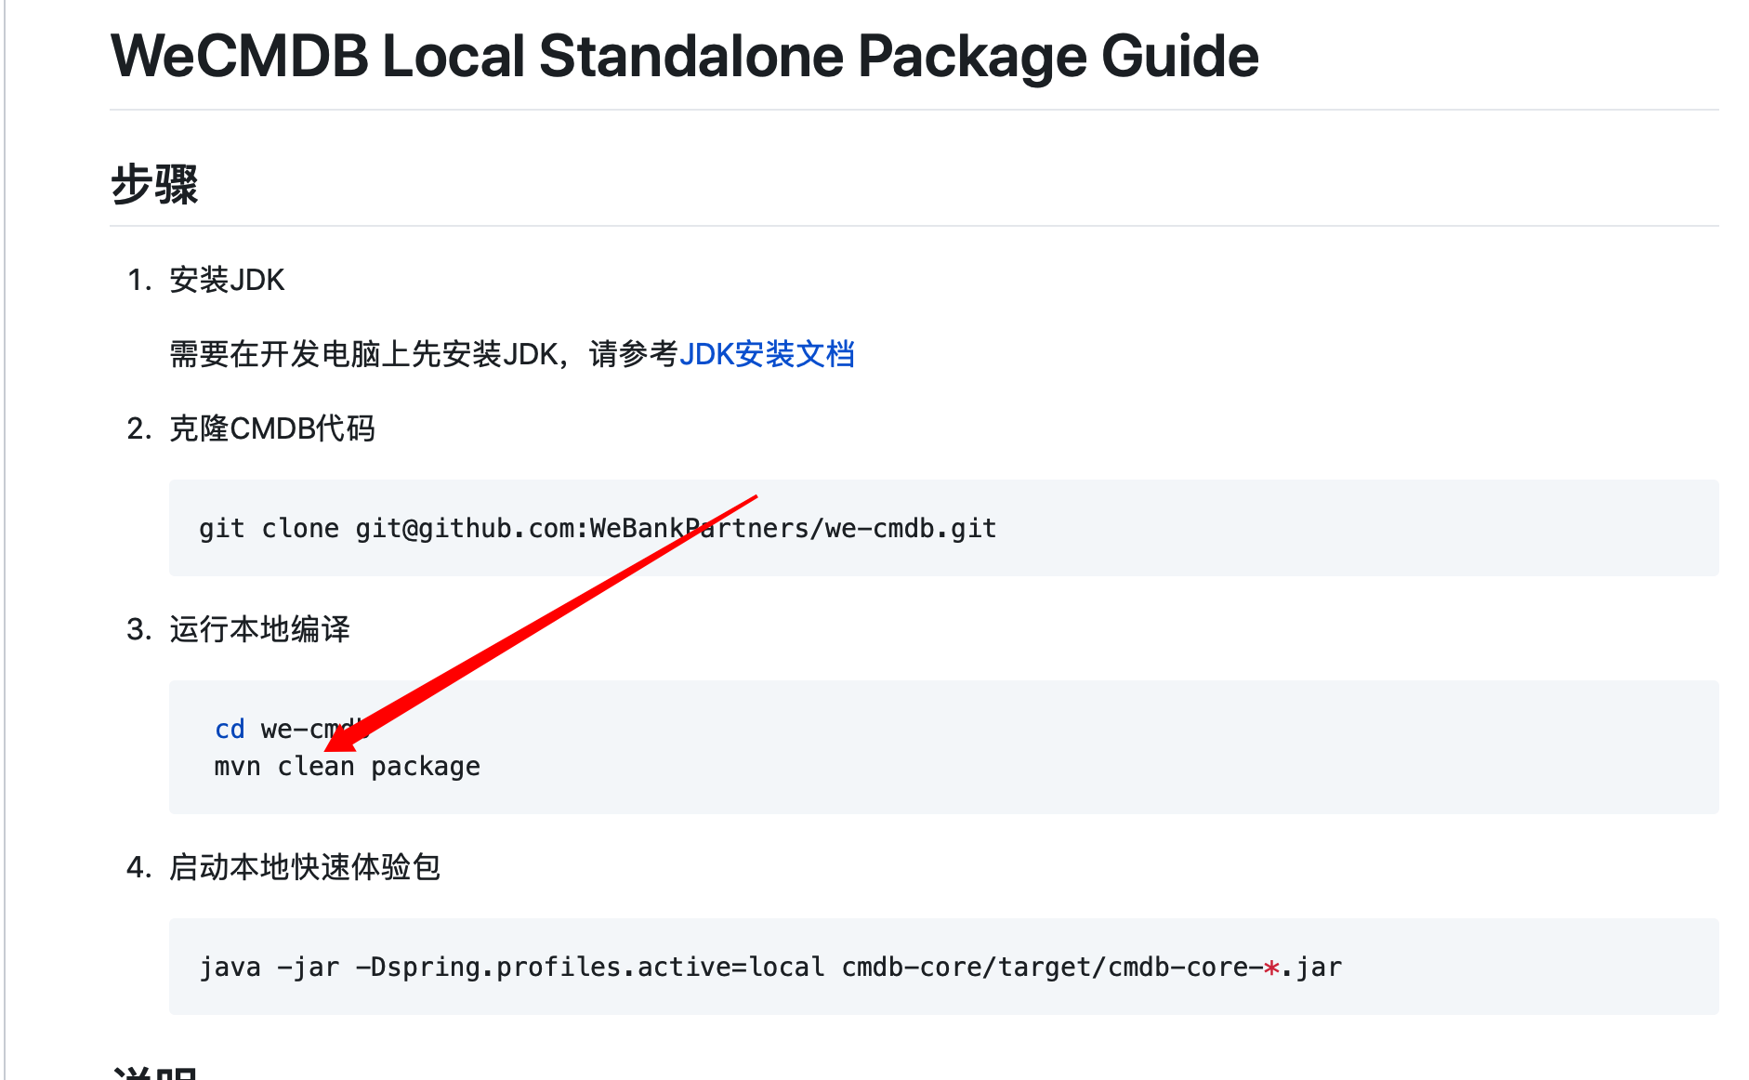Viewport: 1749px width, 1080px height.
Task: Click the first gray code block
Action: (942, 527)
